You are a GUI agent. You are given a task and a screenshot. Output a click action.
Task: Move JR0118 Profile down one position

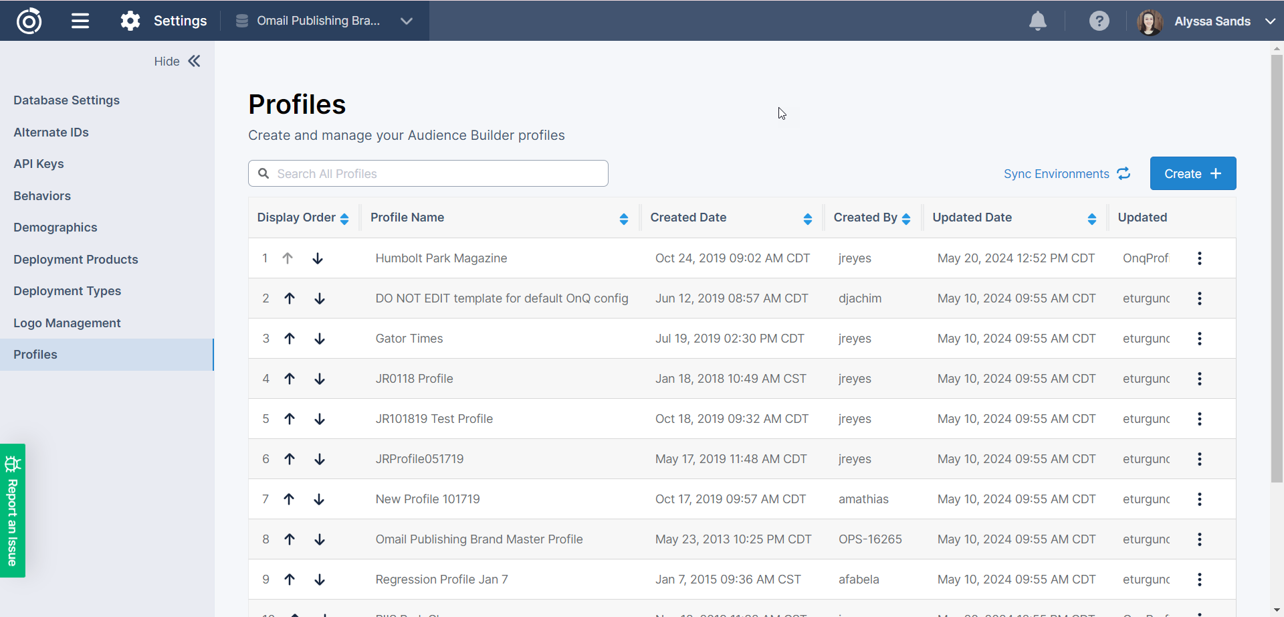(320, 379)
